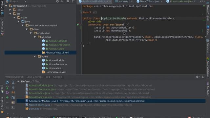Open Cabal side tool window
Screen dimensions: 210x118
click(208, 30)
